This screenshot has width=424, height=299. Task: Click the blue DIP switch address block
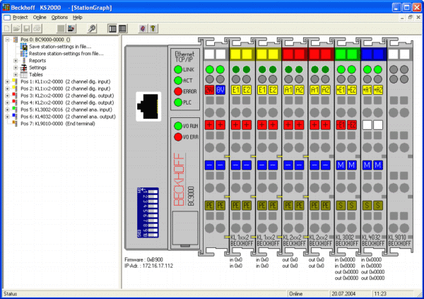pyautogui.click(x=148, y=213)
